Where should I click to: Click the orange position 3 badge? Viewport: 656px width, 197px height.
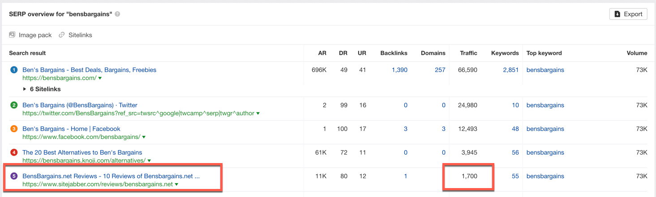click(x=14, y=129)
